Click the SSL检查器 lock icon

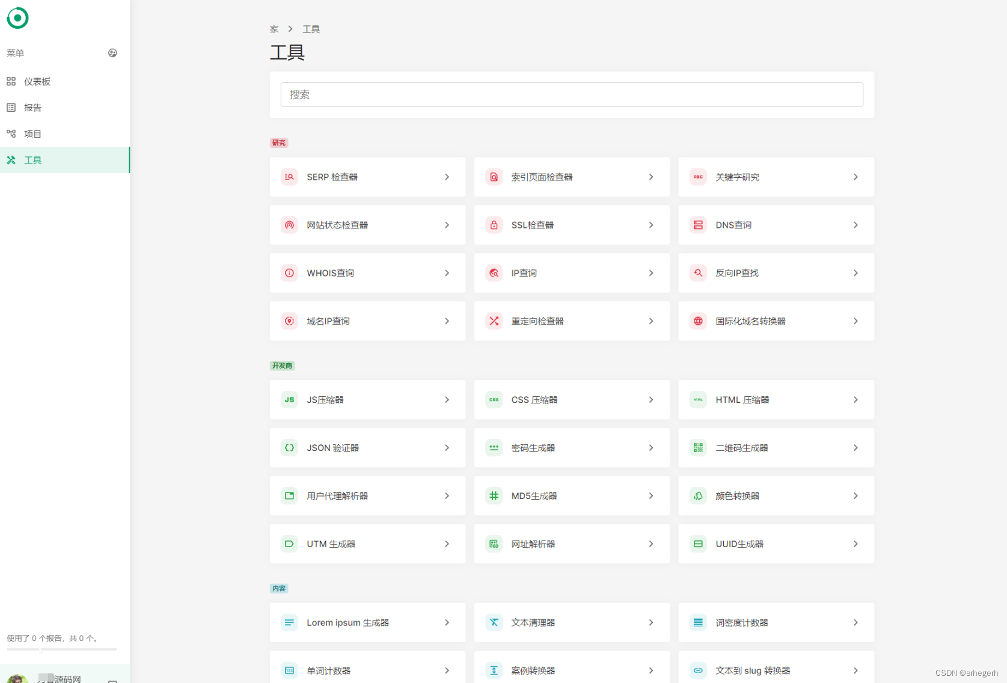(494, 225)
